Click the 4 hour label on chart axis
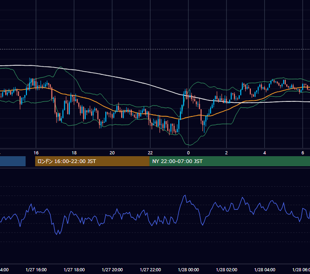 (264, 153)
